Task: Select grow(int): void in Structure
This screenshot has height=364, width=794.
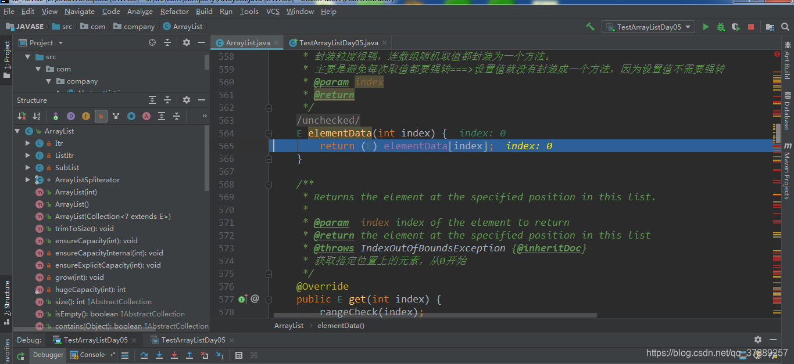Action: (80, 277)
